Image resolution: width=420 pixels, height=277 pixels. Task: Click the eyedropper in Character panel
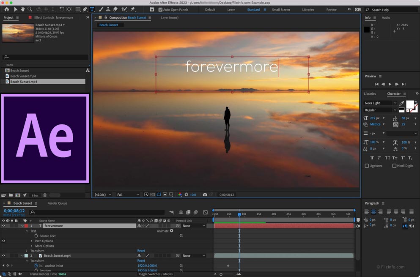[x=401, y=103]
